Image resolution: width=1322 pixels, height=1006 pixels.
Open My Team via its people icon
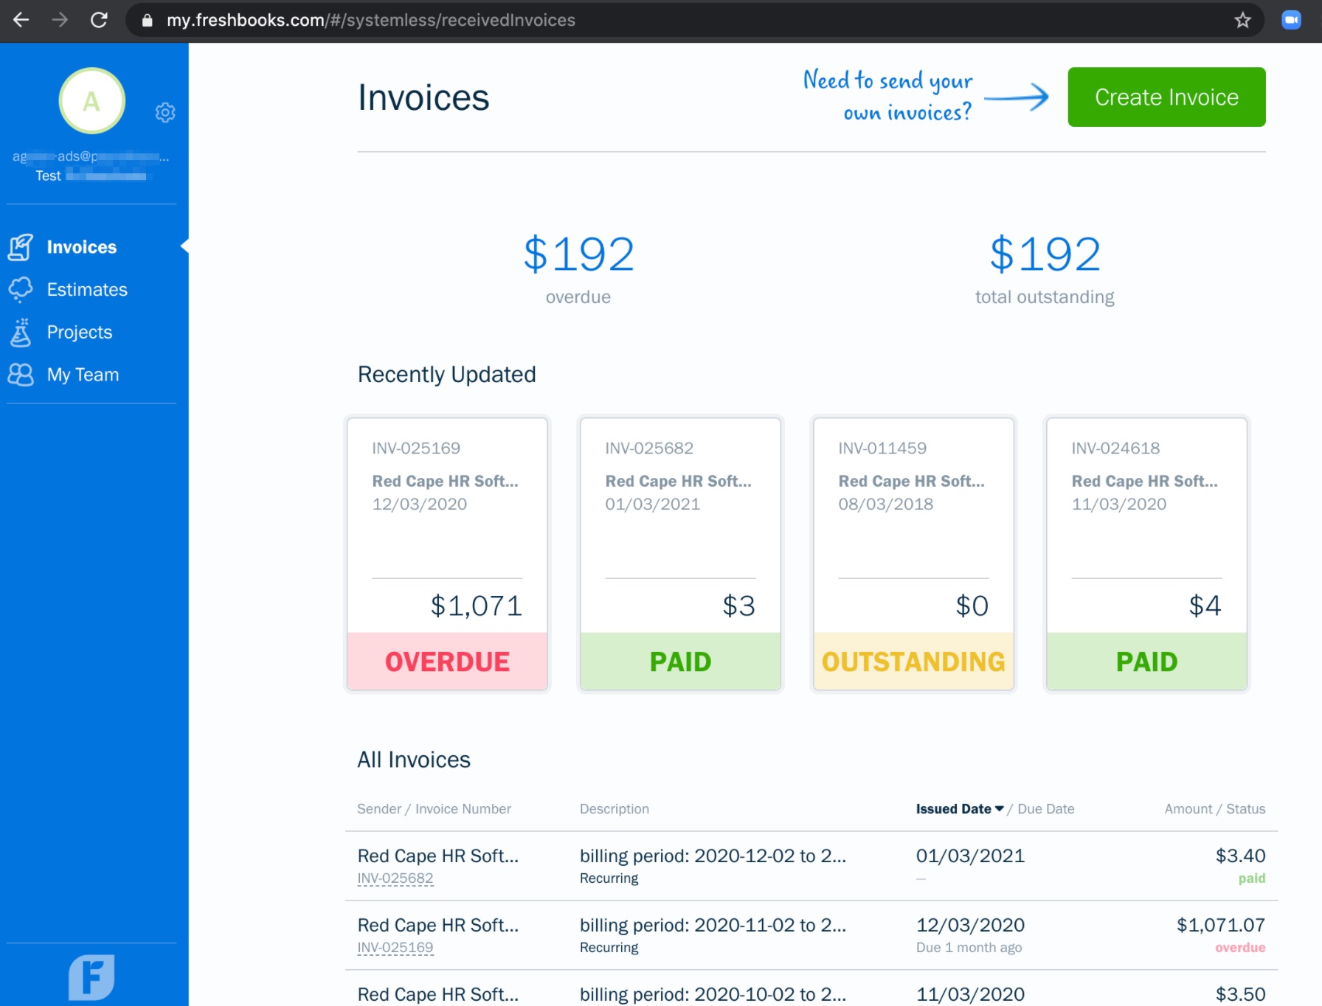tap(21, 375)
